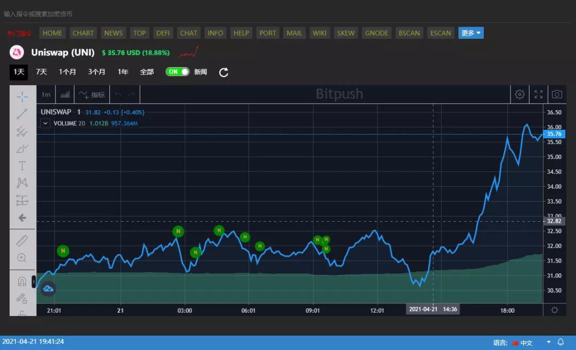
Task: Select the 3个月 time range
Action: pos(97,72)
